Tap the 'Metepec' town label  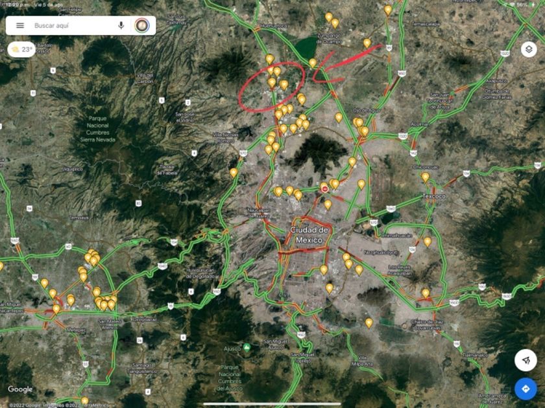pyautogui.click(x=76, y=330)
